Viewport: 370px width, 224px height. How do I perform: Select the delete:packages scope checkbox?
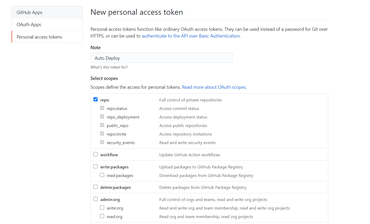tap(96, 187)
